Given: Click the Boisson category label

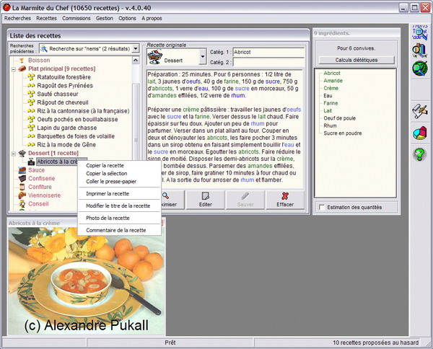Looking at the screenshot, I should (x=39, y=60).
